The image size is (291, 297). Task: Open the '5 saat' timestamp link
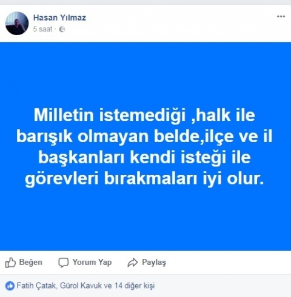point(43,29)
